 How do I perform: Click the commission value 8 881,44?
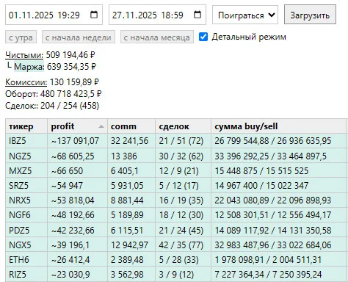coord(127,200)
